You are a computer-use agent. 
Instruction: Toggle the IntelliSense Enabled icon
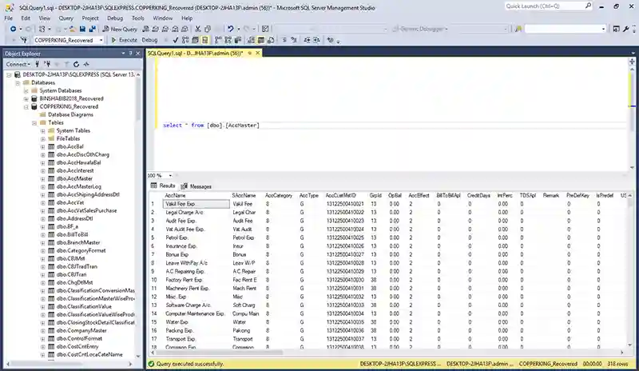point(205,40)
